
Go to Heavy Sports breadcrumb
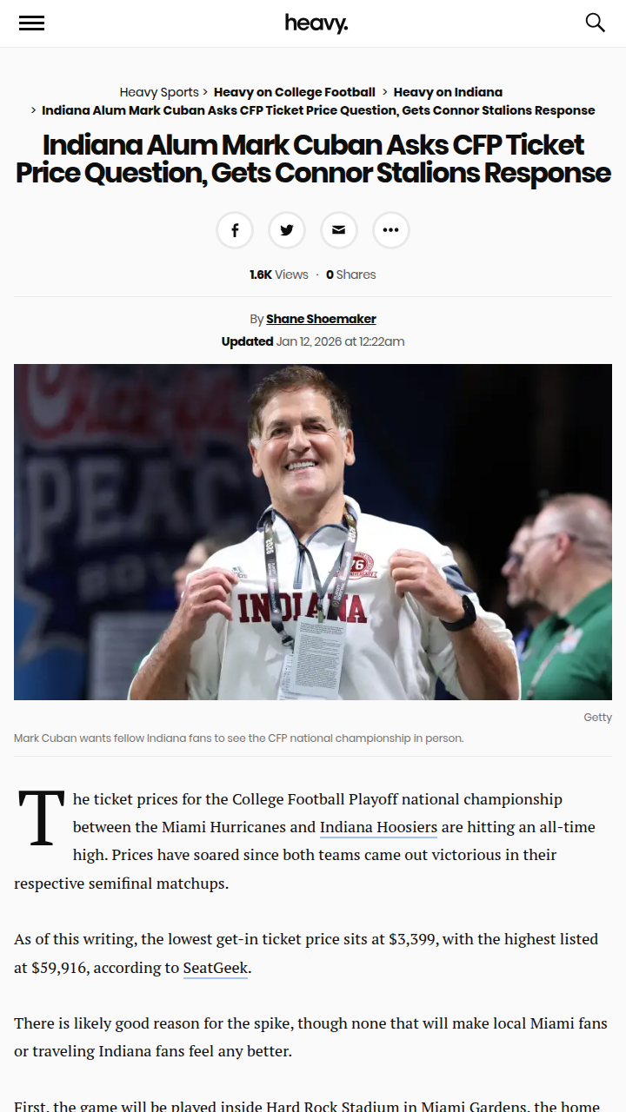click(159, 92)
